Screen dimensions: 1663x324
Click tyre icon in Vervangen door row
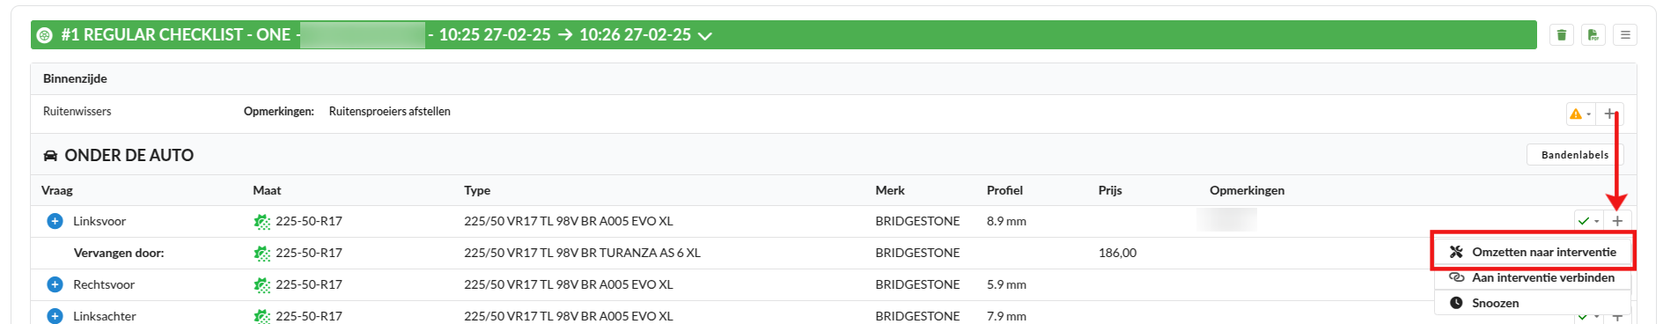click(262, 253)
